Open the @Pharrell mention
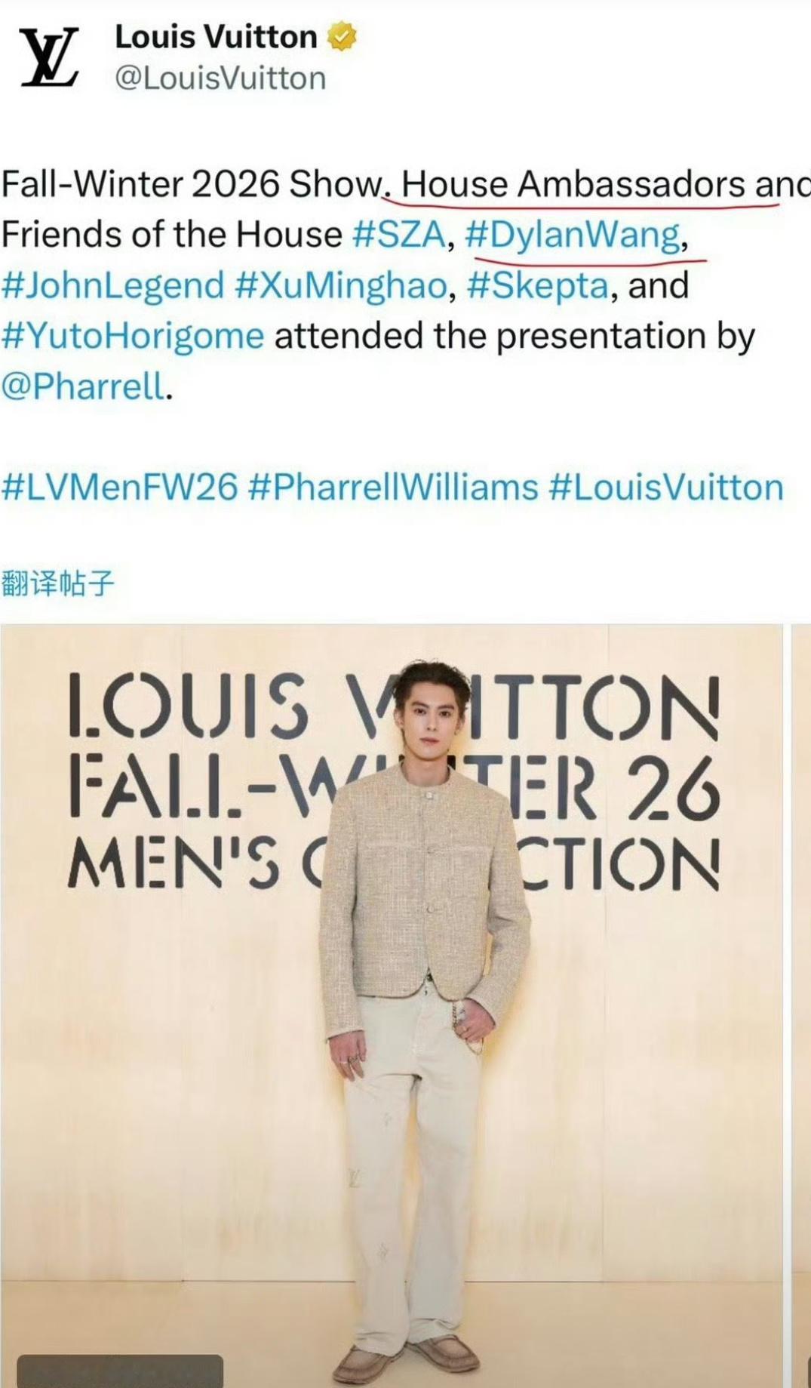This screenshot has height=1388, width=811. (x=83, y=387)
